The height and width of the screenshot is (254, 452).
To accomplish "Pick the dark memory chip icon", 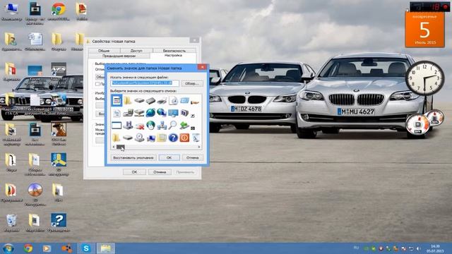I will point(150,100).
